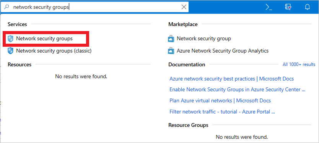Viewport: 319px width, 143px height.
Task: Open Network security group Marketplace item
Action: (203, 38)
